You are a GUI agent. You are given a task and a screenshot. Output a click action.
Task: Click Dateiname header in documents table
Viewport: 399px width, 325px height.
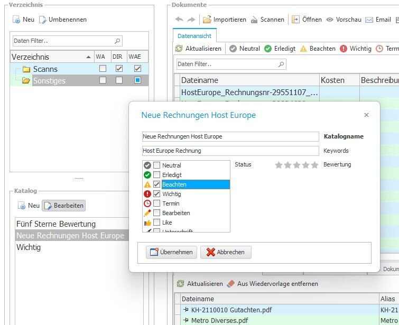point(249,80)
